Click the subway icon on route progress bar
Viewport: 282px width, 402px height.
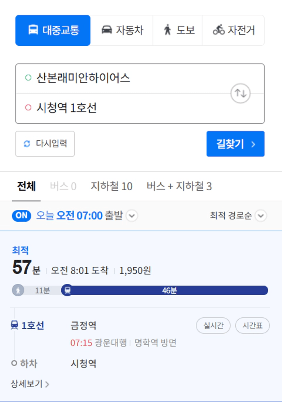(68, 290)
